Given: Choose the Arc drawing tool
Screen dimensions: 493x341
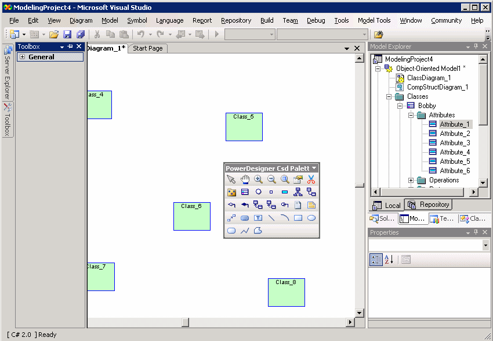Looking at the screenshot, I should pos(285,218).
